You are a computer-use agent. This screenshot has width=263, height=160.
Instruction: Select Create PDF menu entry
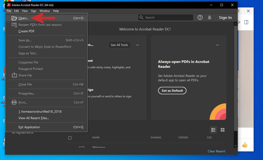pos(26,31)
